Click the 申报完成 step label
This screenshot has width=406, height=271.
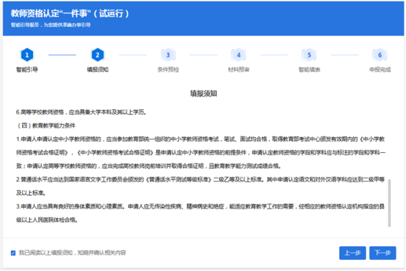click(x=380, y=70)
